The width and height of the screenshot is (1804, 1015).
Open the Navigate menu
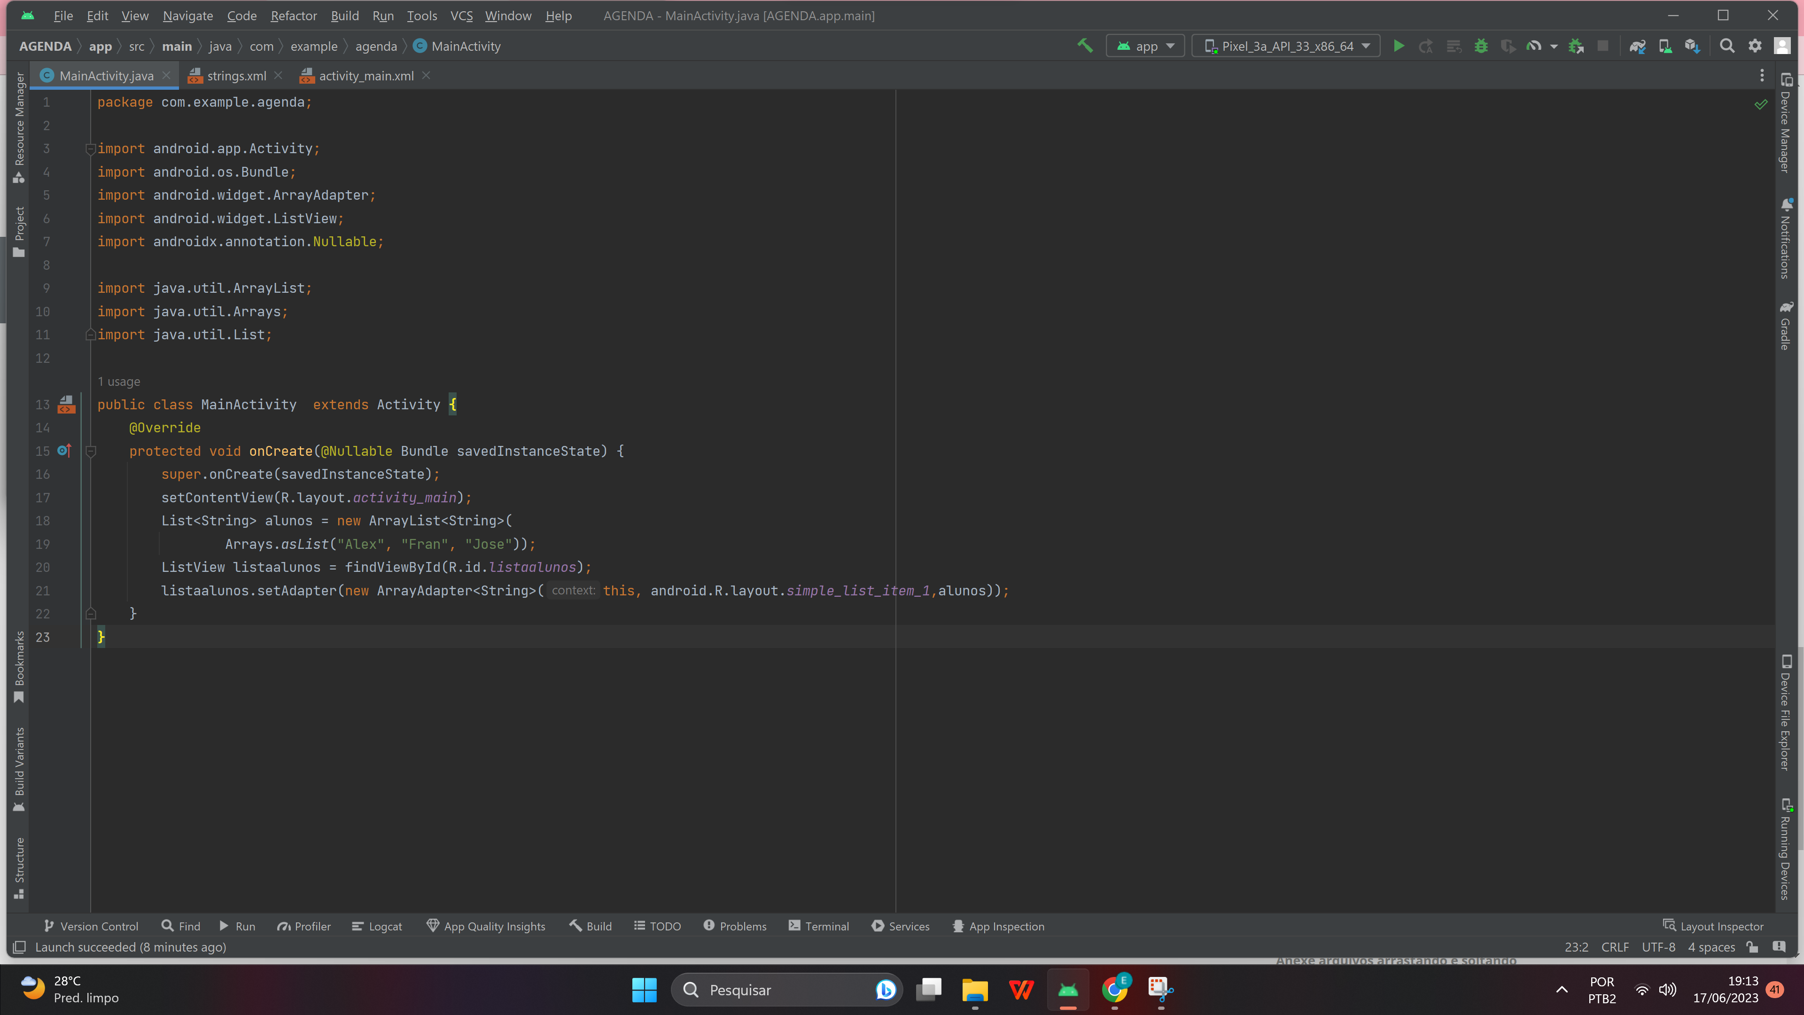tap(188, 16)
